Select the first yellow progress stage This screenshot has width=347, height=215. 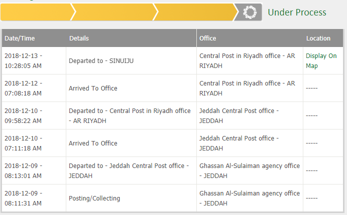37,12
